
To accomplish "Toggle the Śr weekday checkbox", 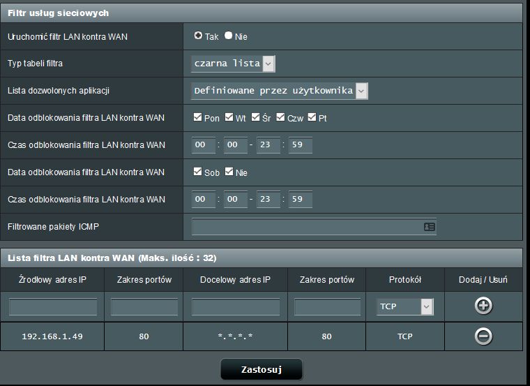I will point(255,117).
